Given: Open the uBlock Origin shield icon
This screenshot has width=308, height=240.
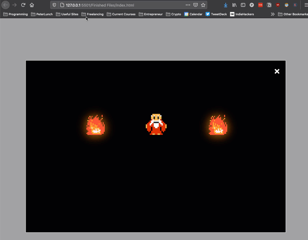Looking at the screenshot, I should pos(278,5).
